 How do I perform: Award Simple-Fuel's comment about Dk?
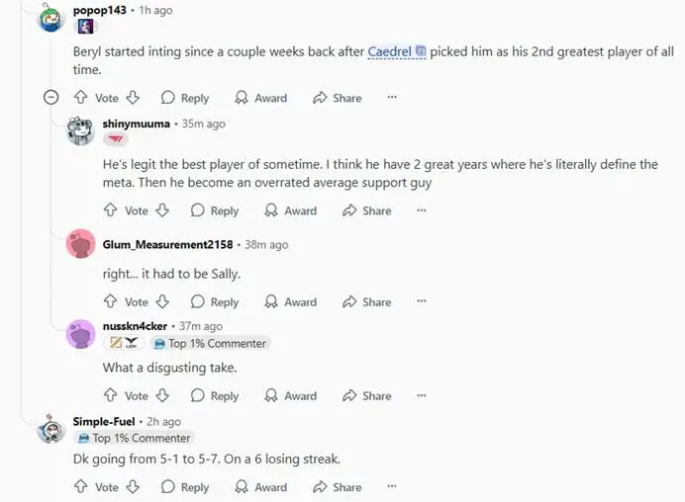click(260, 487)
